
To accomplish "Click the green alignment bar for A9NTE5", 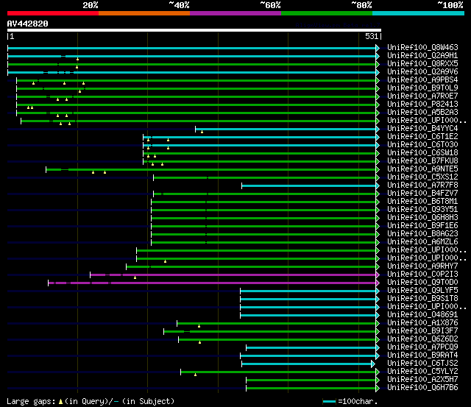I will (211, 170).
